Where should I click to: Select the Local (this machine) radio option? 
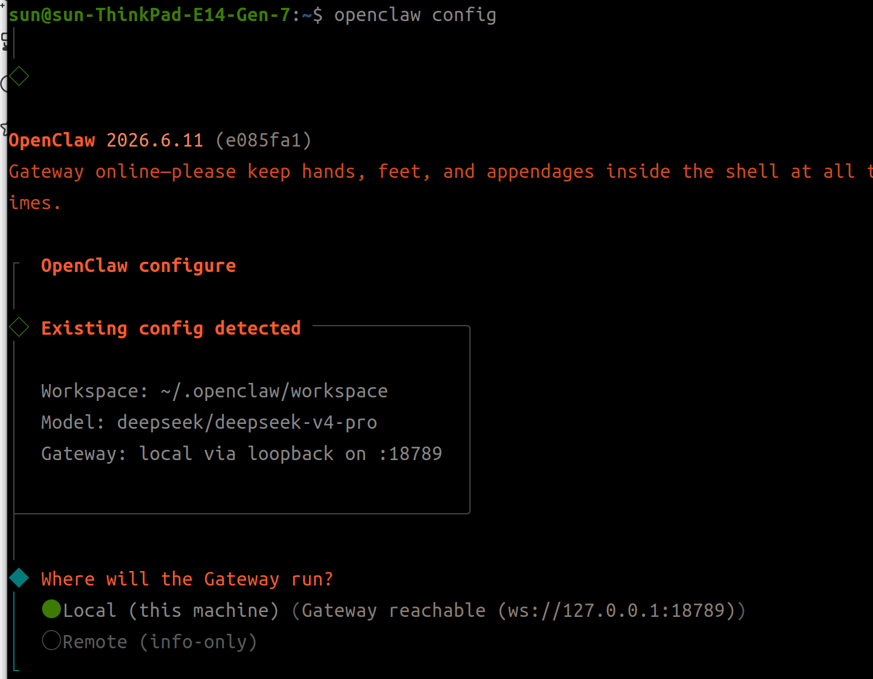(51, 610)
